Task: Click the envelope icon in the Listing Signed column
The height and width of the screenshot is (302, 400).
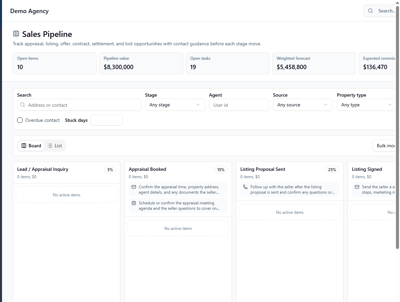Action: pos(357,187)
